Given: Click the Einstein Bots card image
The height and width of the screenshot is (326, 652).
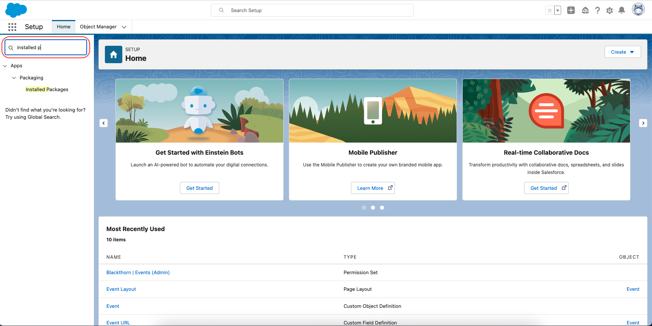Looking at the screenshot, I should tap(200, 111).
